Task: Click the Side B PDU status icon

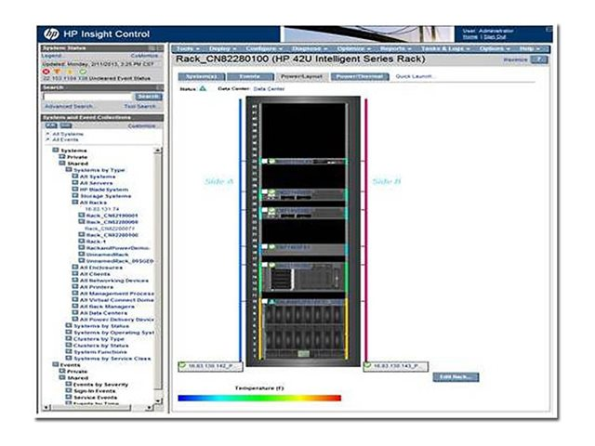Action: pos(369,366)
